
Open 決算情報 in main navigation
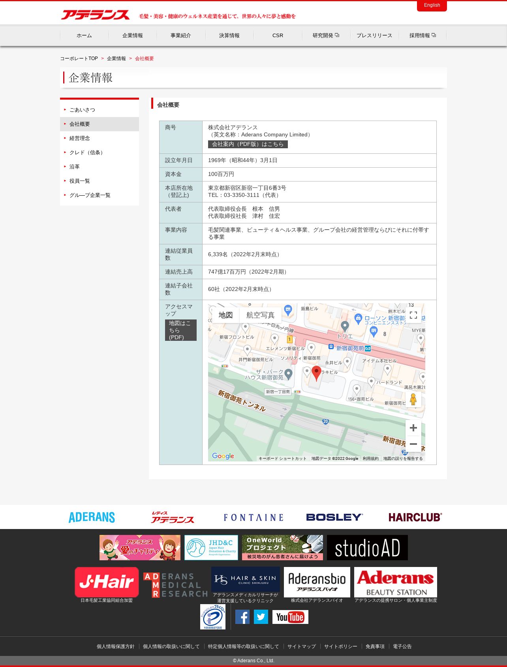click(229, 36)
